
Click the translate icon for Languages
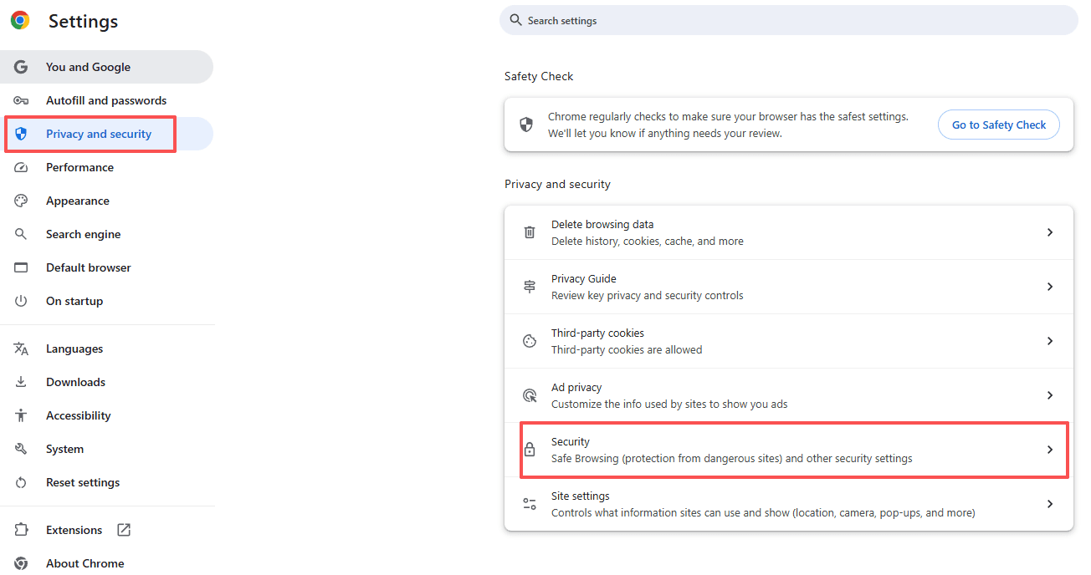point(21,349)
